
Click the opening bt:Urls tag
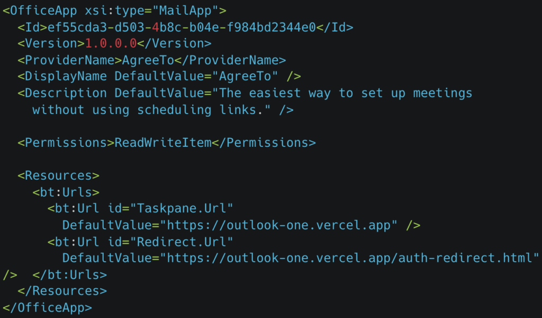(x=66, y=192)
